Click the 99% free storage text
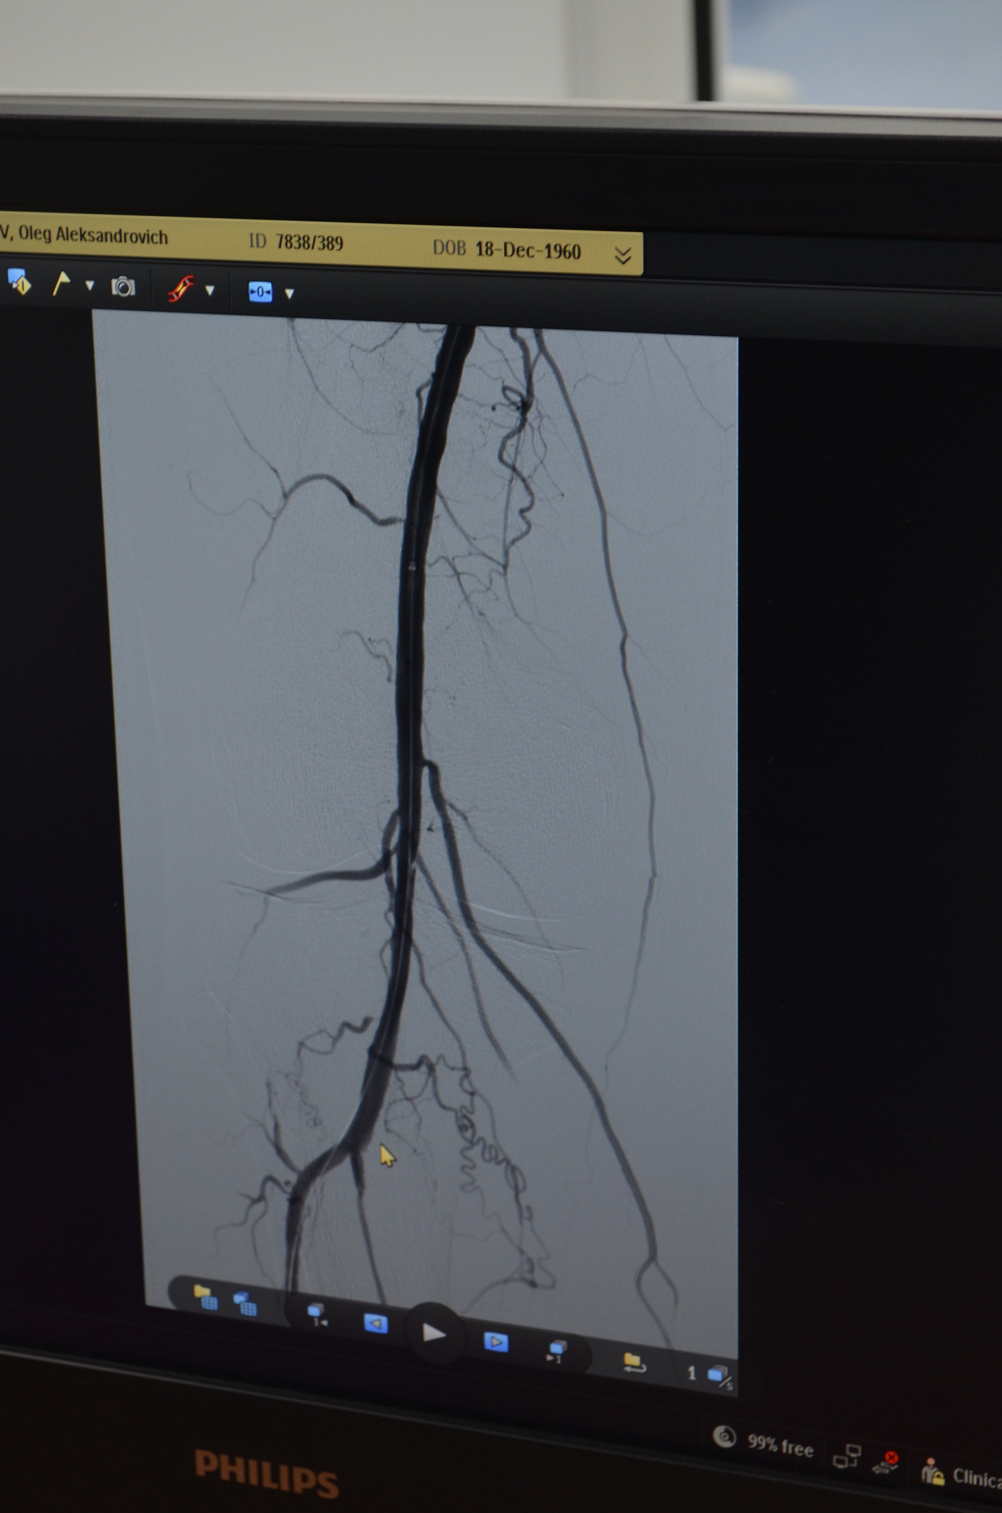Screen dimensions: 1002x1513 pos(780,1445)
